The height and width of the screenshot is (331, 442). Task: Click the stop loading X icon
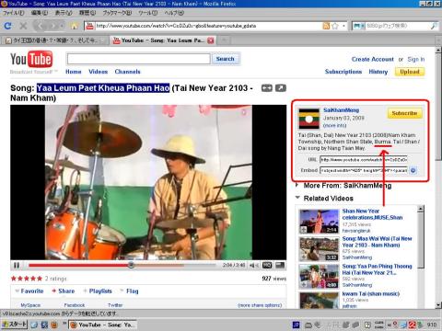pyautogui.click(x=23, y=26)
